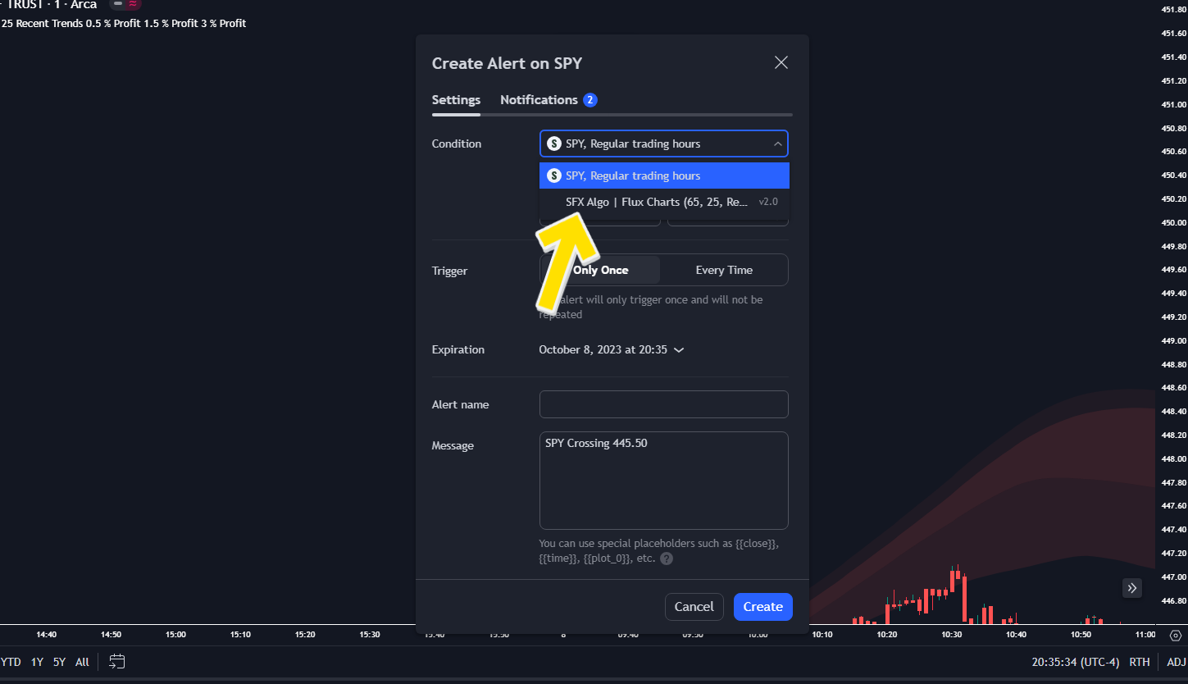The height and width of the screenshot is (684, 1188).
Task: Click the Alert name input field
Action: click(663, 404)
